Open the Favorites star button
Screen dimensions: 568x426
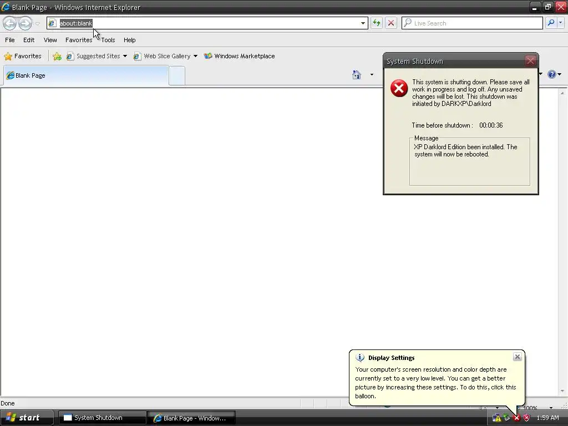(x=22, y=56)
